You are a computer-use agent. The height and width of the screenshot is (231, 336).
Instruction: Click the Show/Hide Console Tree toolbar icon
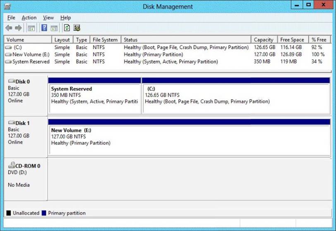pyautogui.click(x=31, y=28)
